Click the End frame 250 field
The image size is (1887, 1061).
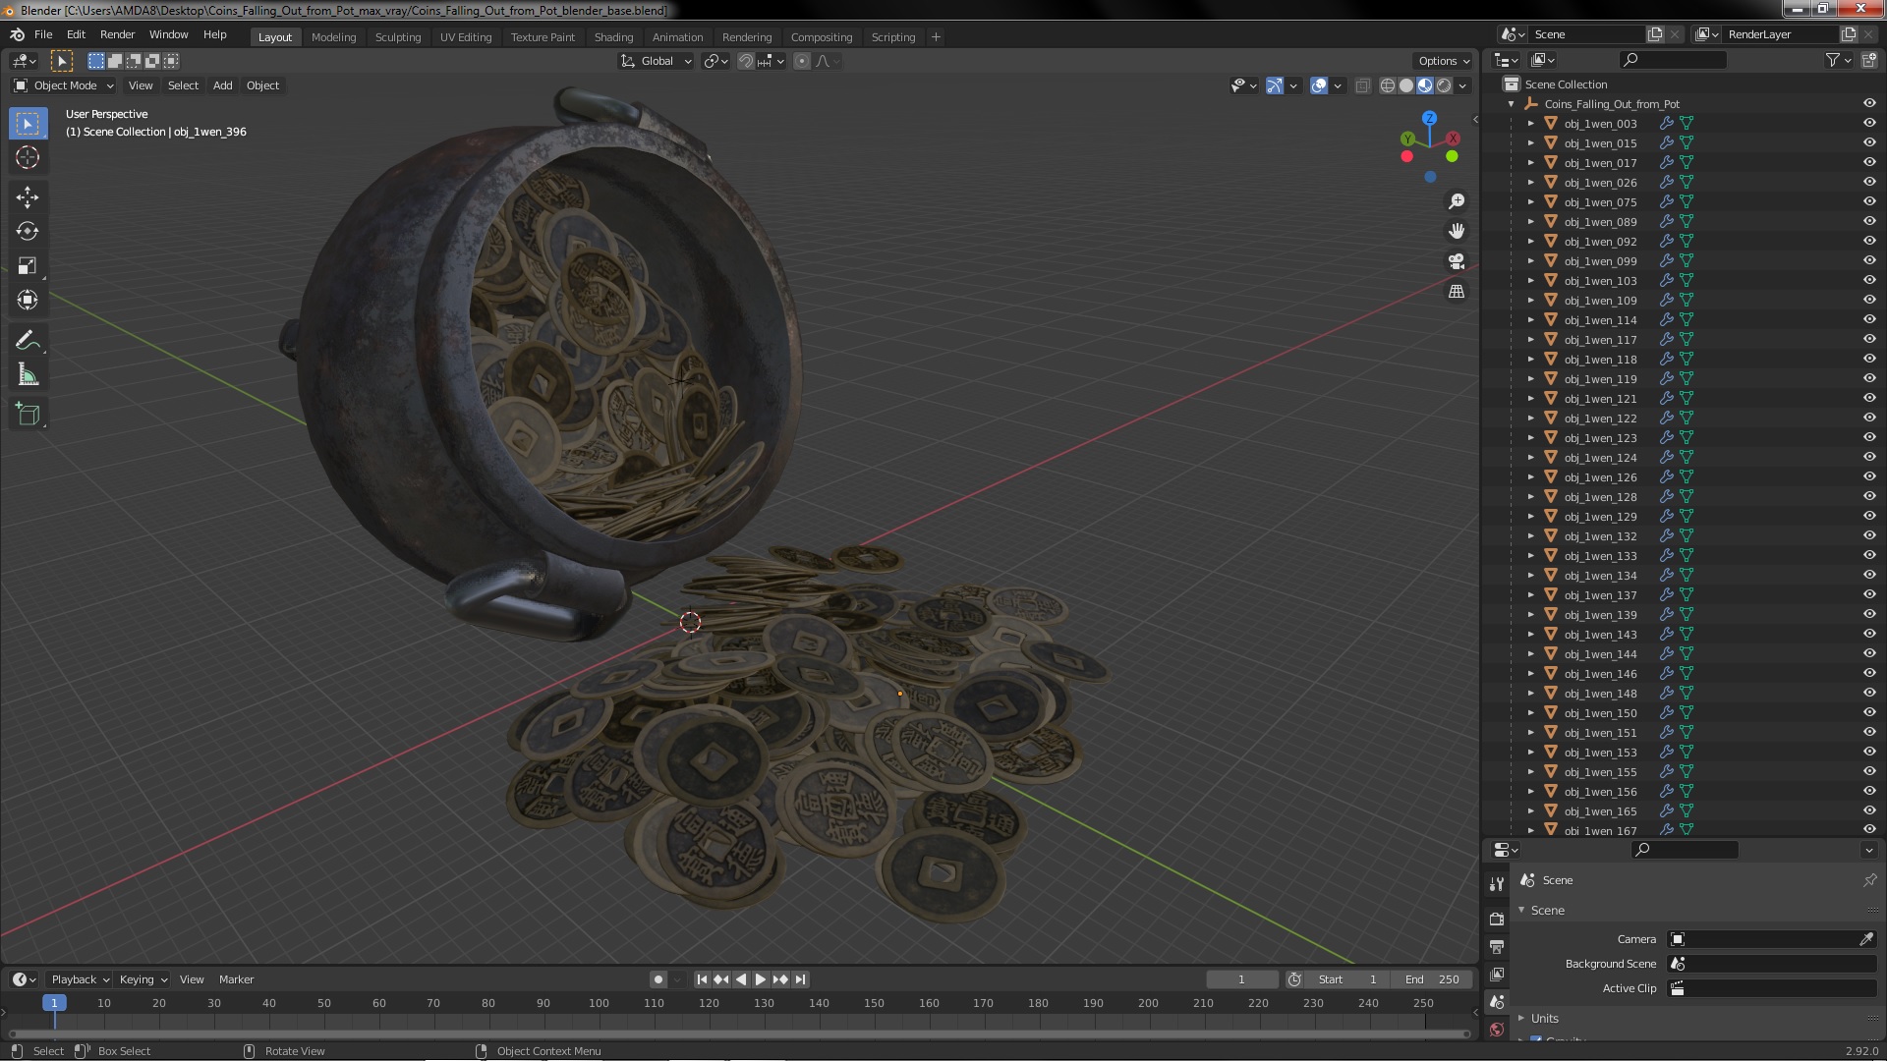tap(1432, 979)
